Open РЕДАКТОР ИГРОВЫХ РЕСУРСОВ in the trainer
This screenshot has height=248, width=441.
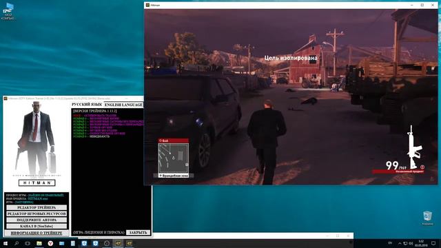coord(37,214)
